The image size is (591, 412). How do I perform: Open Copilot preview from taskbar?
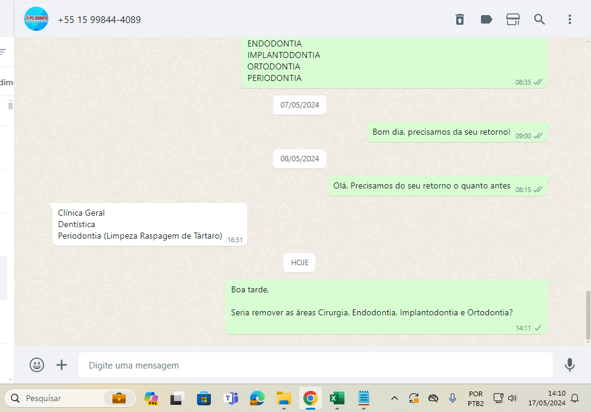click(152, 399)
